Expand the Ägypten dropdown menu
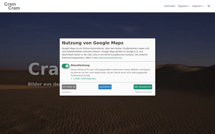 click(184, 6)
